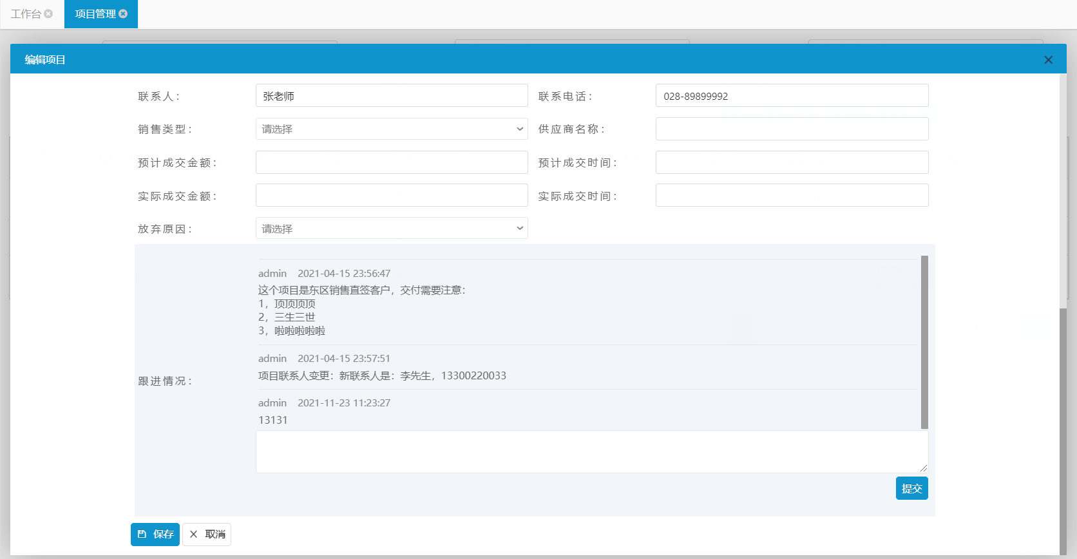This screenshot has width=1077, height=559.
Task: Click the 联系人 input field
Action: (392, 95)
